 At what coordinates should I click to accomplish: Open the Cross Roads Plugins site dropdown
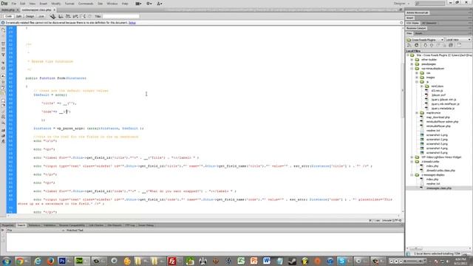pyautogui.click(x=425, y=40)
